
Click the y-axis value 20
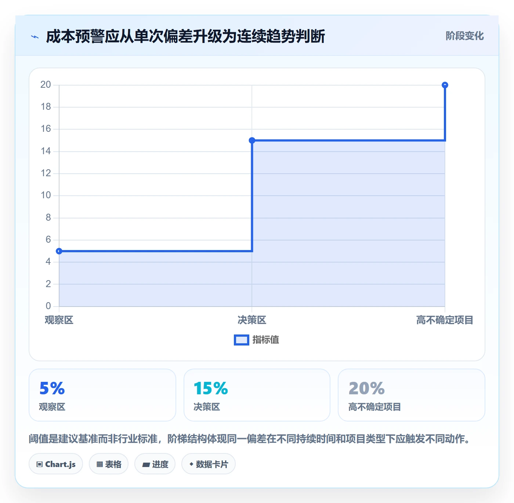point(46,85)
